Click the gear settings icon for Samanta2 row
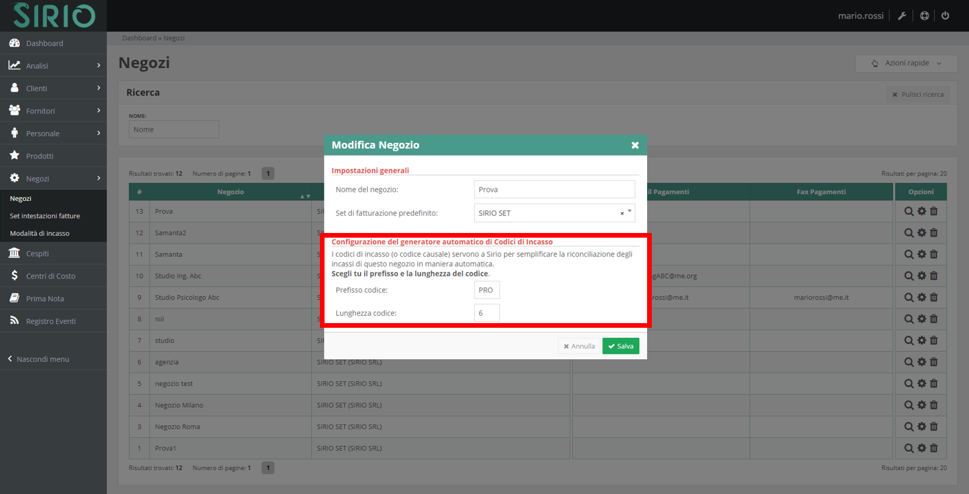Viewport: 969px width, 494px height. 921,232
